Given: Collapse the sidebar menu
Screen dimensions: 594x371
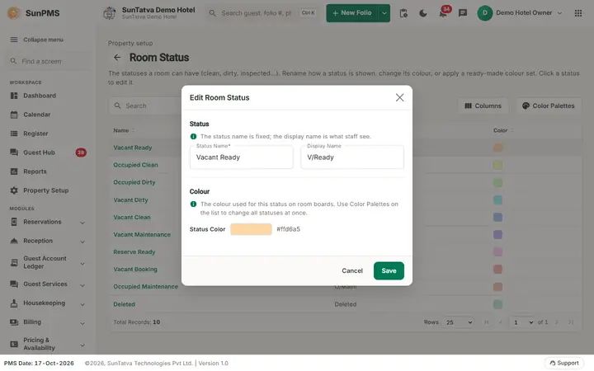Looking at the screenshot, I should coord(37,40).
